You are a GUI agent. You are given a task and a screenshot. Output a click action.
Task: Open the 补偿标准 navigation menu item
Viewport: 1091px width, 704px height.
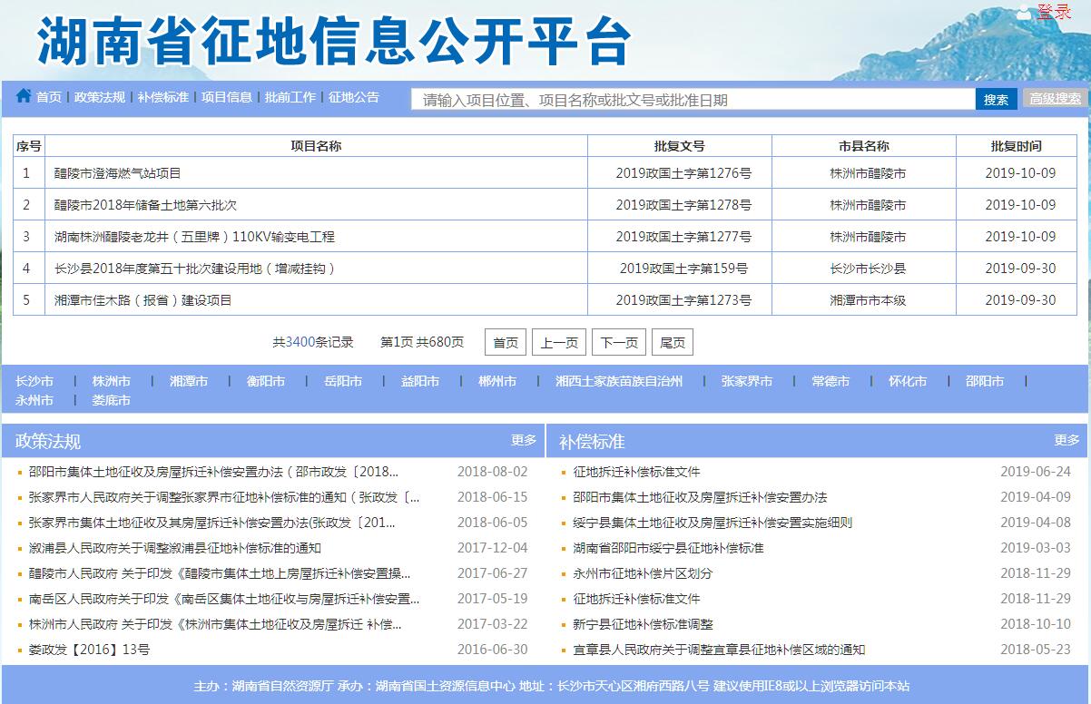click(163, 97)
